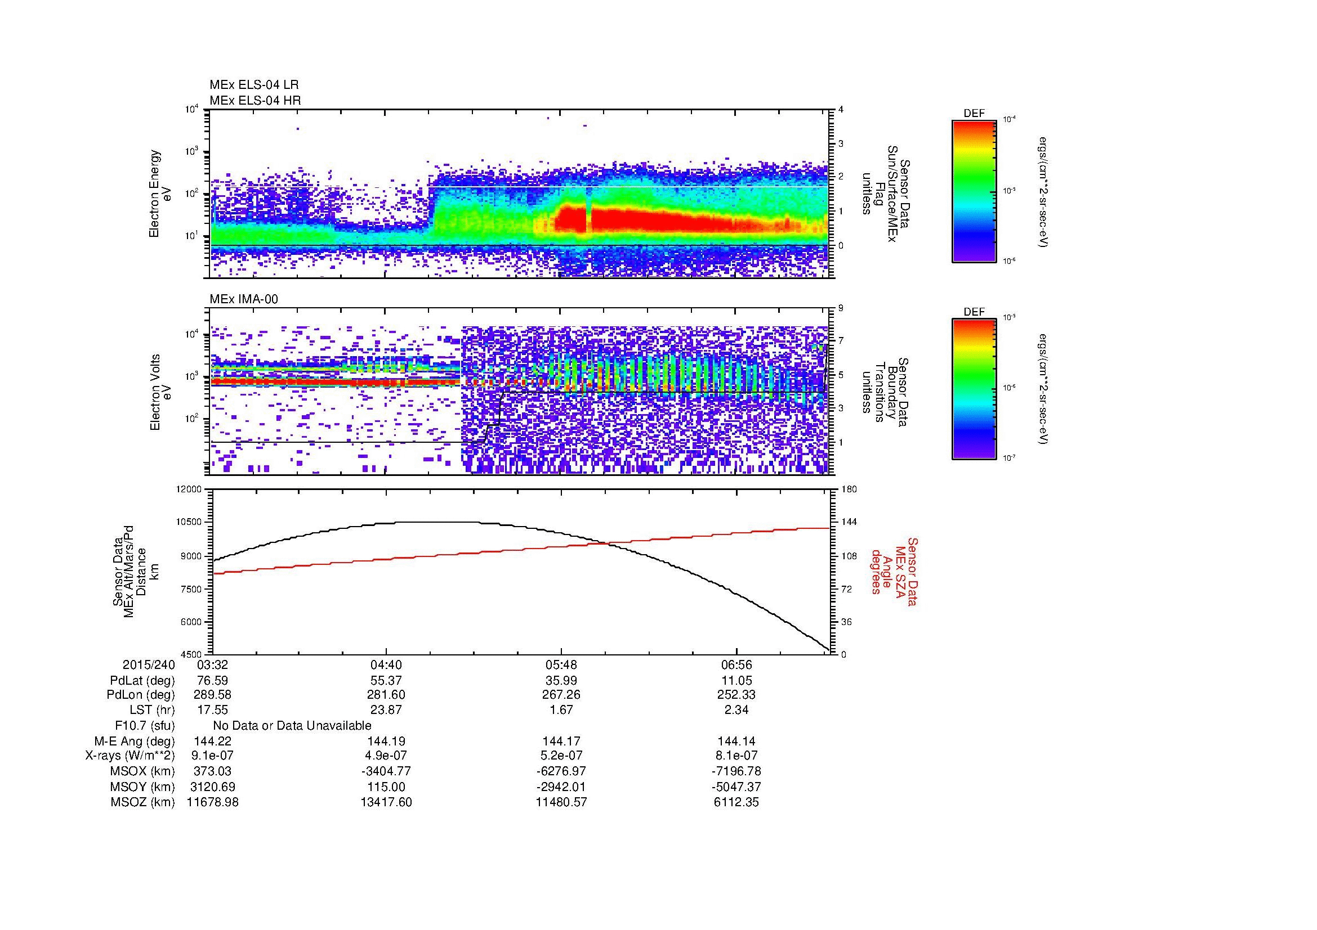Screen dimensions: 1317x930
Task: Click MSOZ value 11678.98
Action: tap(212, 802)
